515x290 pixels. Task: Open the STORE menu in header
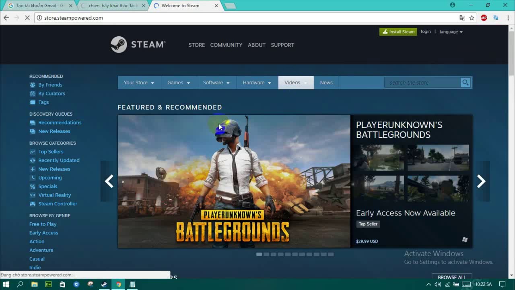tap(197, 45)
